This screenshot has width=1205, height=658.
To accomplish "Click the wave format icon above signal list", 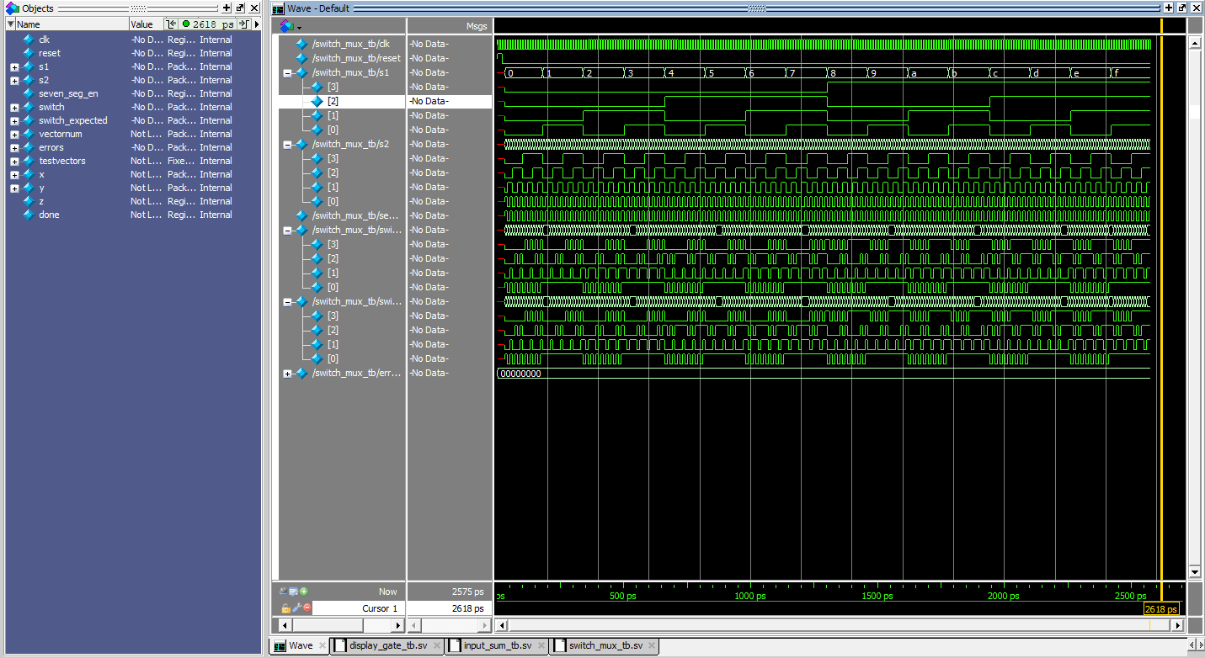I will [x=286, y=26].
